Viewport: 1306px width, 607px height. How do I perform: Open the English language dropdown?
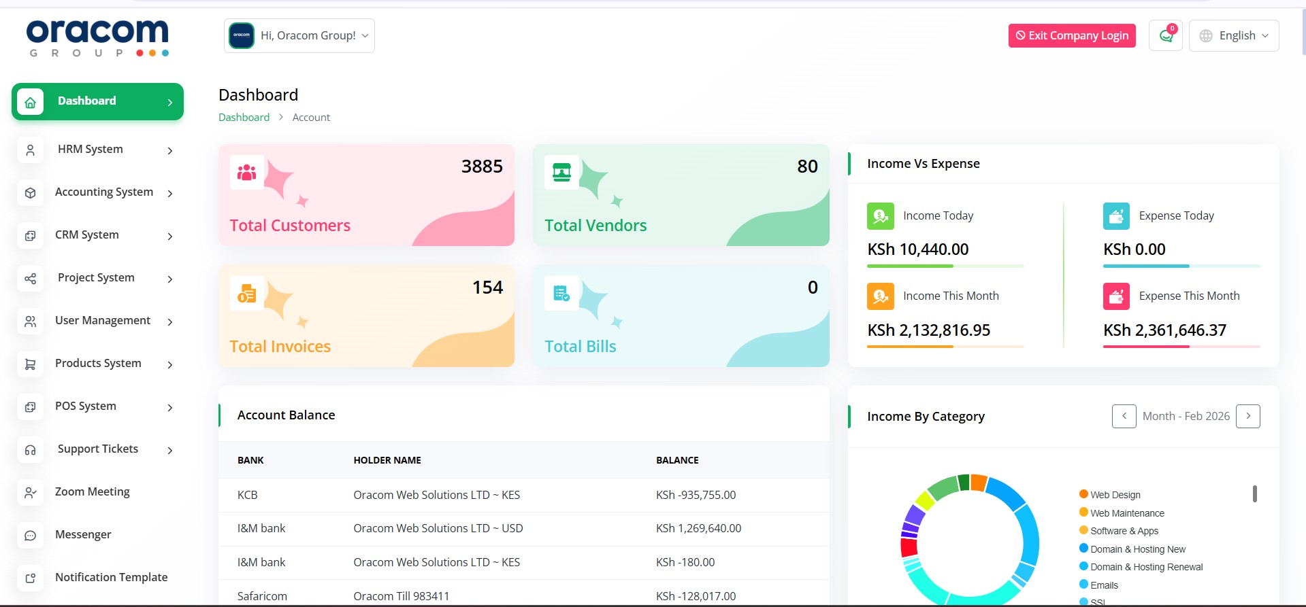pos(1233,36)
